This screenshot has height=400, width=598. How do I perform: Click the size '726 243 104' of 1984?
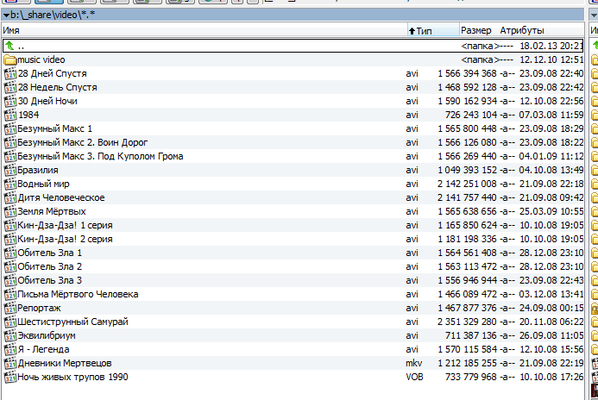[471, 115]
